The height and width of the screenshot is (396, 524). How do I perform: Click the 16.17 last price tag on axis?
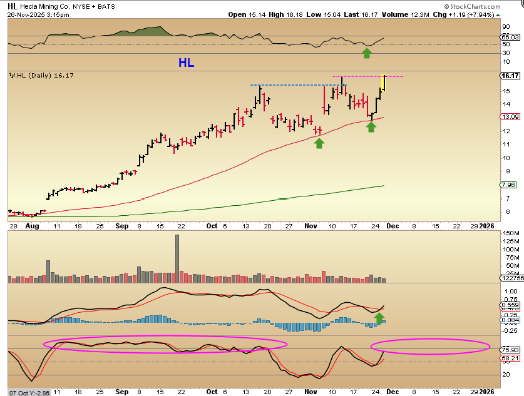pos(510,76)
